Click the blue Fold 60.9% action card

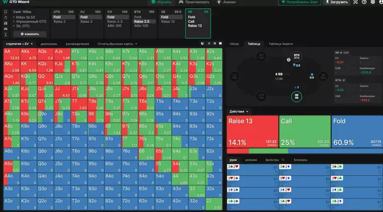point(357,132)
